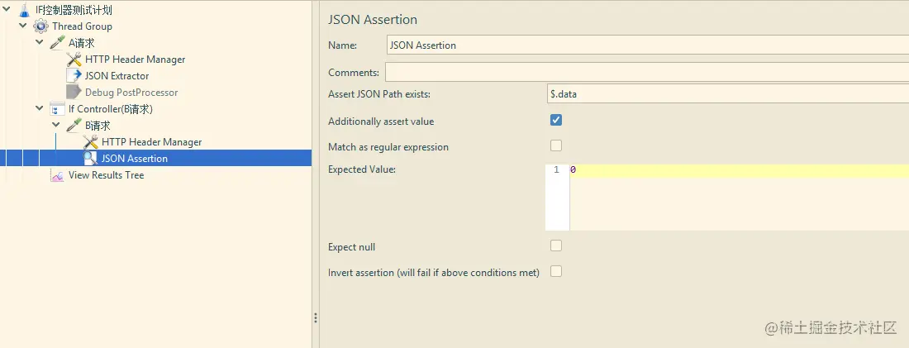Click the 'Assert JSON Path exists:' label

click(x=379, y=94)
